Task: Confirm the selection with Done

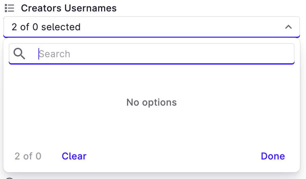Action: click(273, 156)
